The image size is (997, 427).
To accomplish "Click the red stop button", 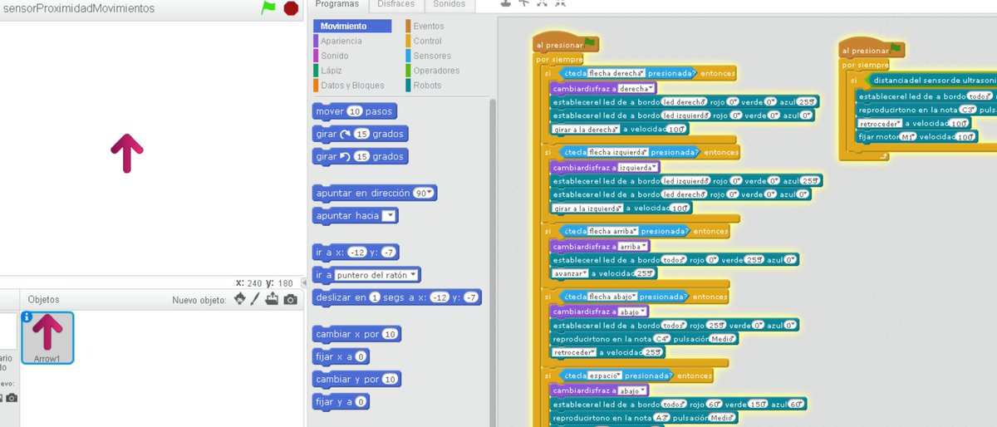I will click(291, 7).
